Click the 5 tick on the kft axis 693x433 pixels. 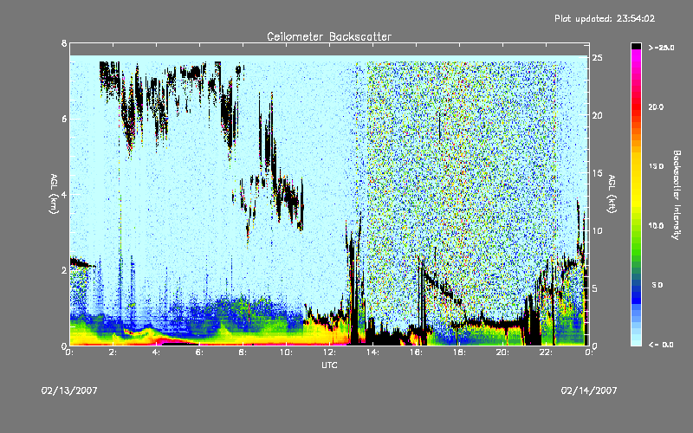[595, 288]
